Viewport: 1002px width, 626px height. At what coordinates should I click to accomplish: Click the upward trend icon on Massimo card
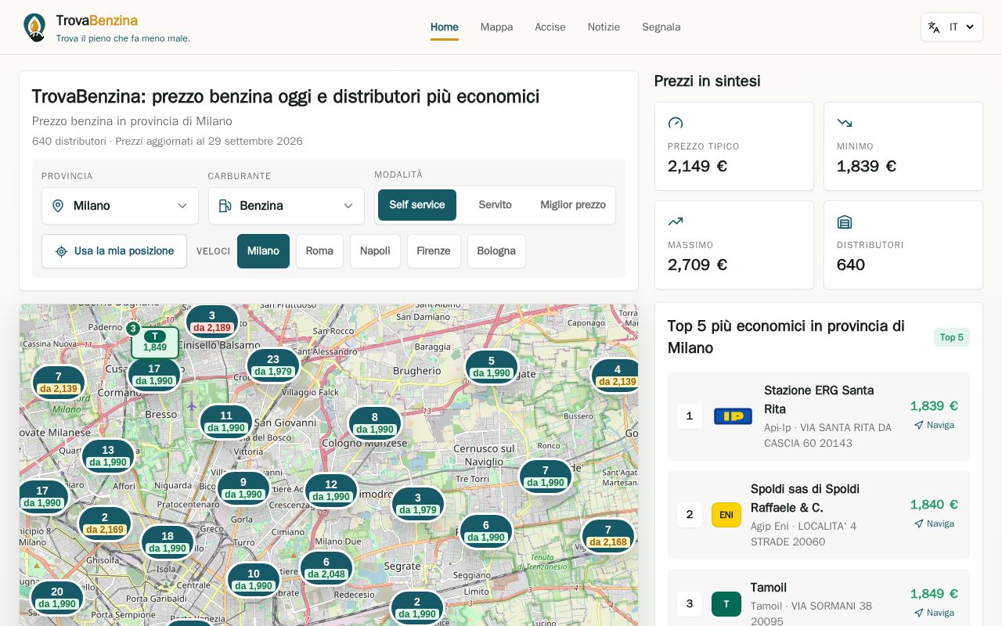(676, 221)
